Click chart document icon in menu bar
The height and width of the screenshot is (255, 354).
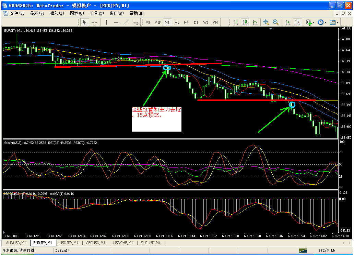(5, 13)
